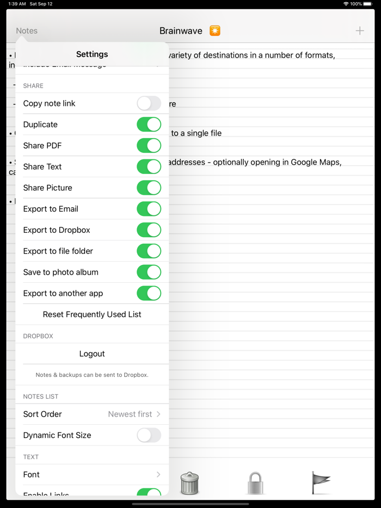Tap note text mentioning Google Maps
Image resolution: width=381 pixels, height=508 pixels.
(x=255, y=162)
